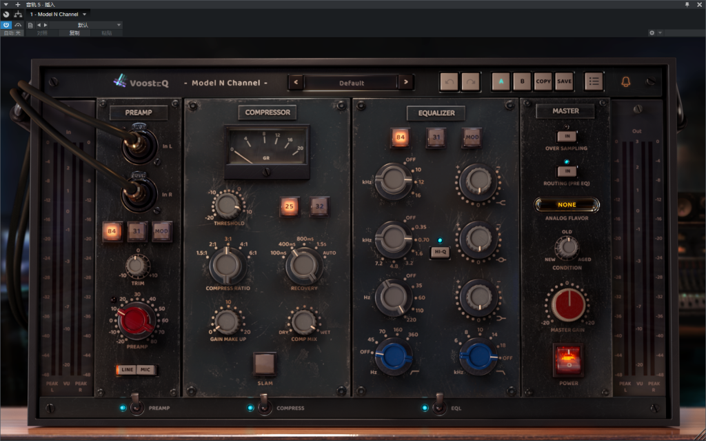Open the window menu triangle at top-left
Viewport: 706px width, 441px height.
click(x=6, y=5)
